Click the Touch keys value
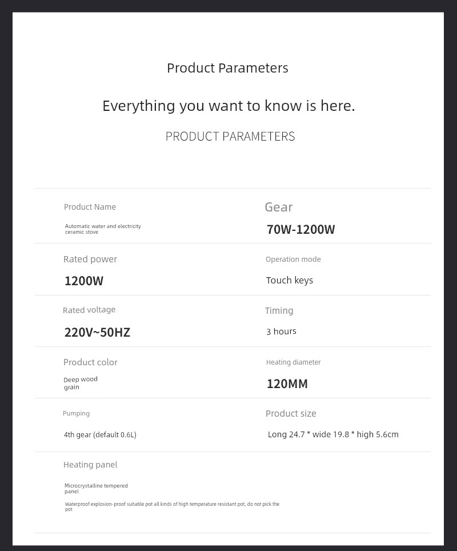This screenshot has width=457, height=551. coord(289,280)
